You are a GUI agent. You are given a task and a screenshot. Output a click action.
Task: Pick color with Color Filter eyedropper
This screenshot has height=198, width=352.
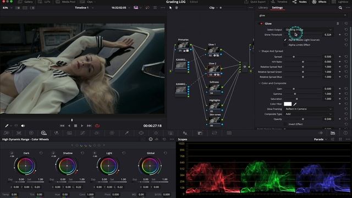(295, 104)
